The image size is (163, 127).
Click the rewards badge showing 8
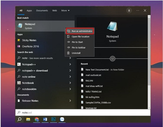(x=129, y=11)
